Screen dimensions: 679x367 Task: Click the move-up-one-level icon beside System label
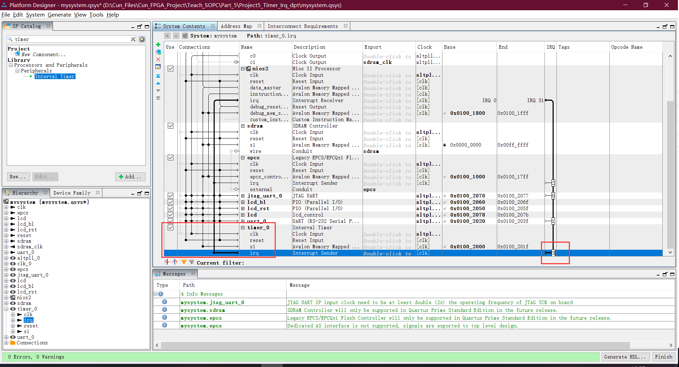[176, 36]
